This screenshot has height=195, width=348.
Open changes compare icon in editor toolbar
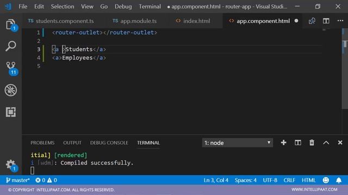312,21
